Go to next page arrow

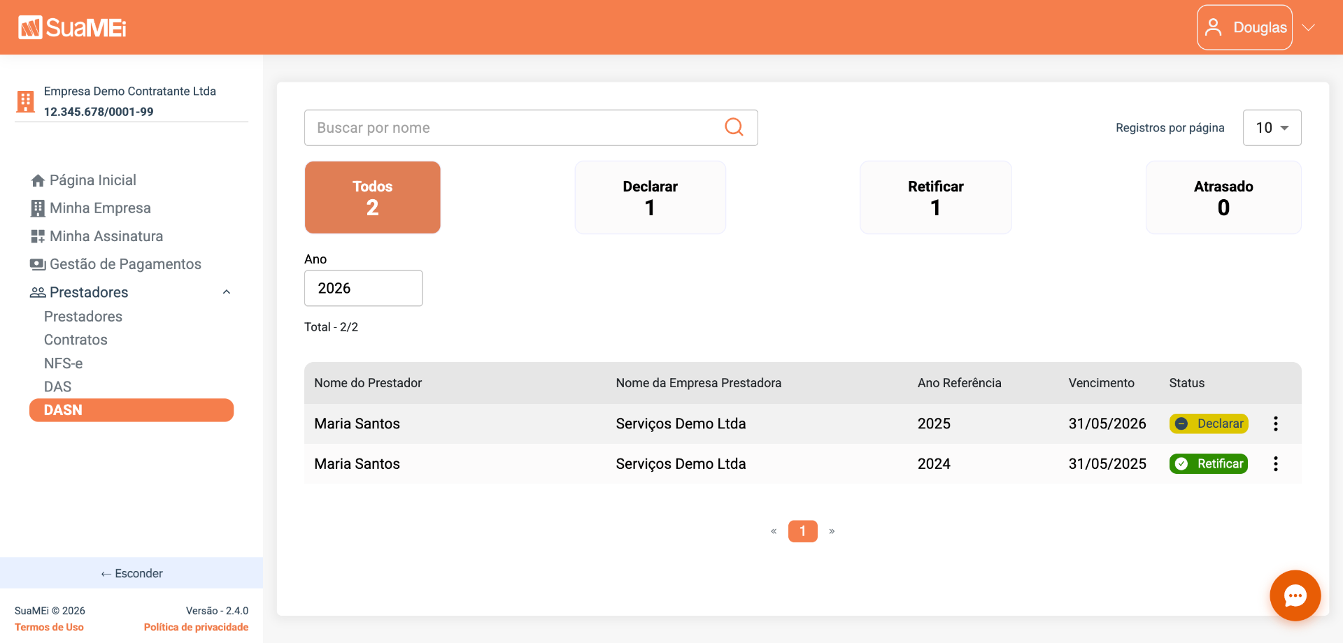pyautogui.click(x=832, y=531)
